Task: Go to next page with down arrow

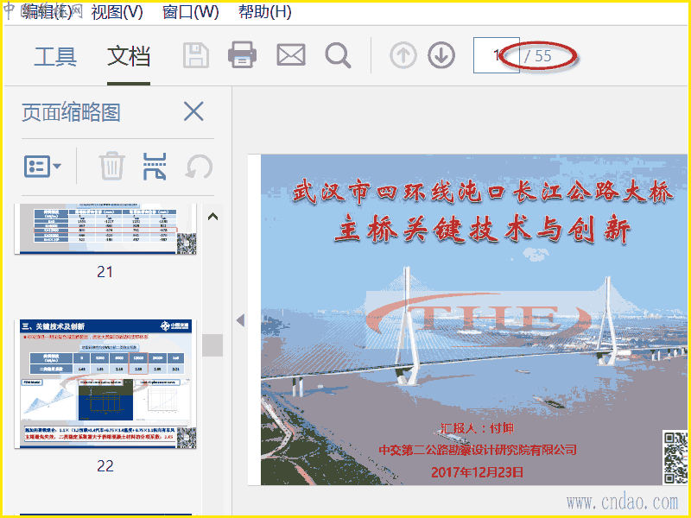Action: coord(441,55)
